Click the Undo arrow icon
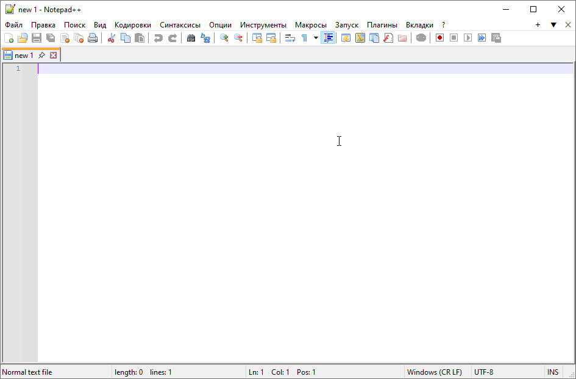Image resolution: width=576 pixels, height=379 pixels. pos(158,38)
